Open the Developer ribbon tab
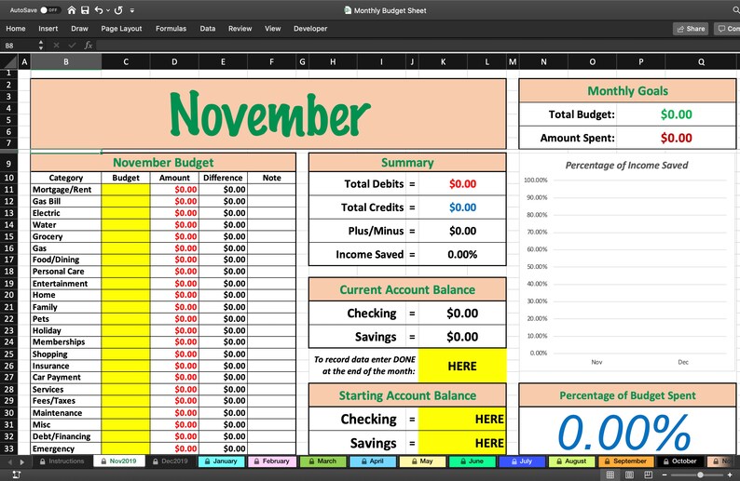 tap(310, 29)
